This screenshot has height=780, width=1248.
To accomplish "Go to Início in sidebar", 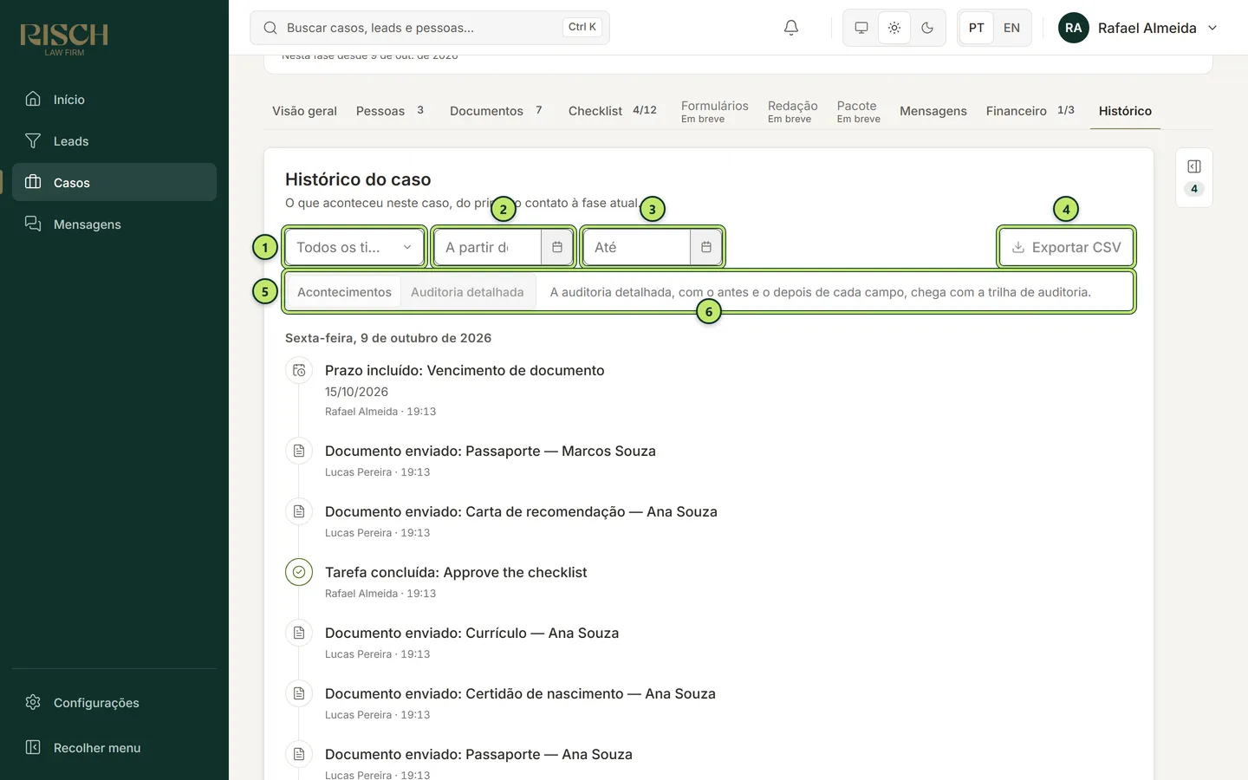I will click(x=114, y=99).
